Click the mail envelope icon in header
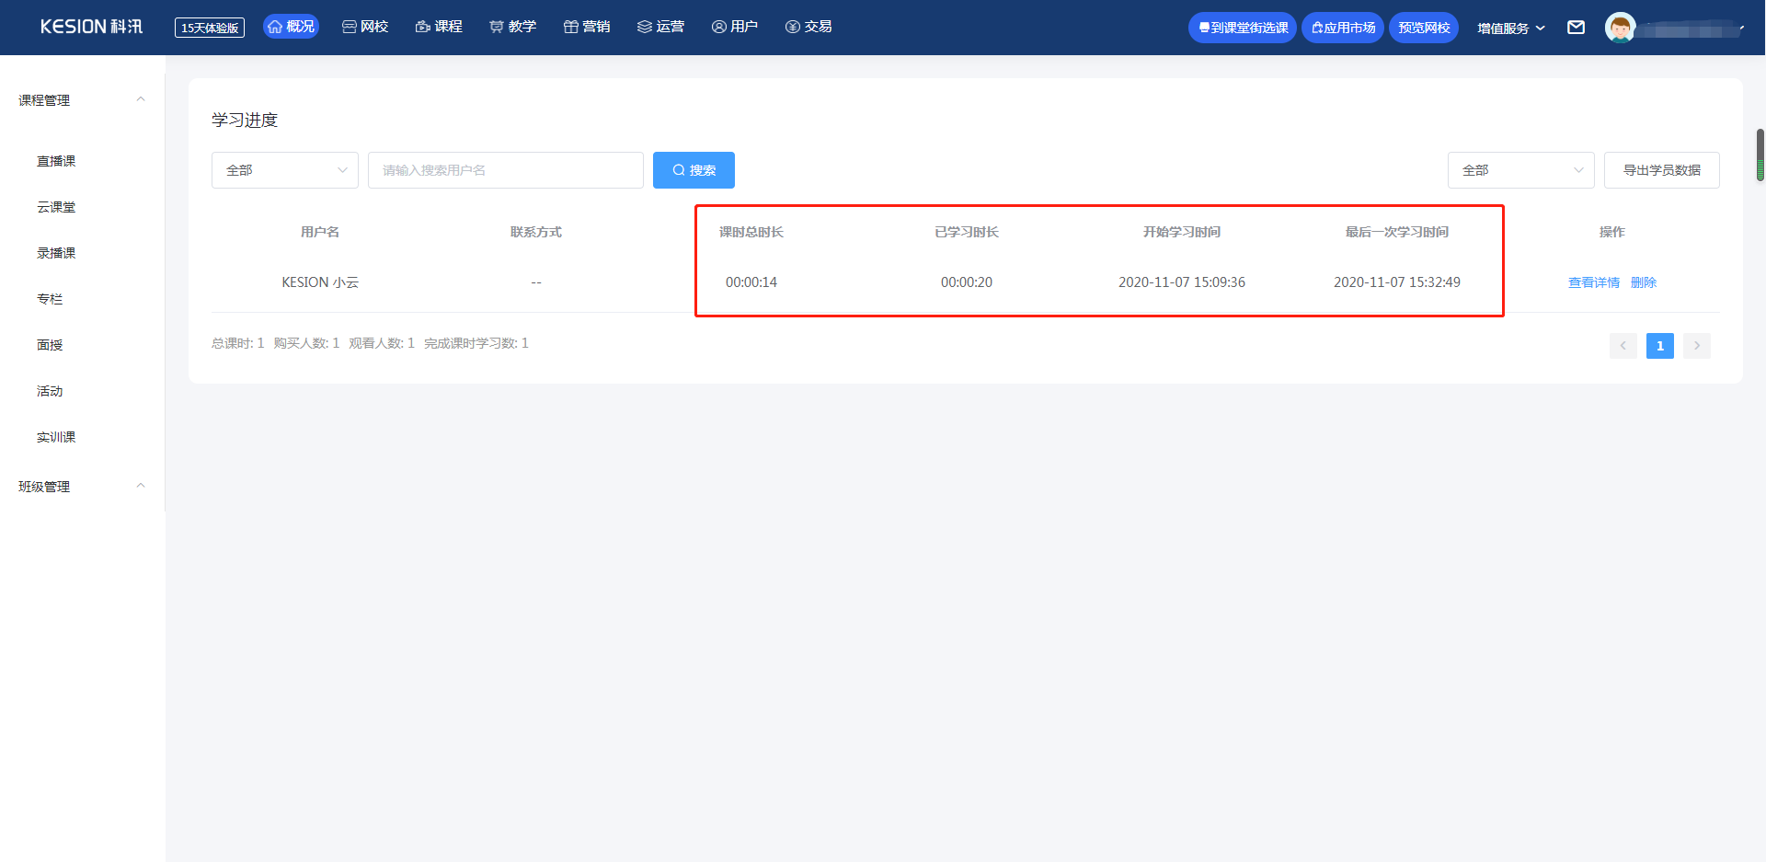This screenshot has width=1766, height=862. 1576,28
